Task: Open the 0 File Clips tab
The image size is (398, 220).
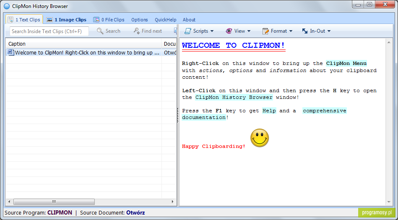Action: 109,20
